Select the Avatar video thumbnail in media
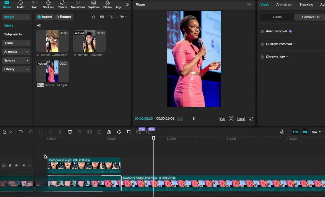This screenshot has height=197, width=325. [52, 71]
